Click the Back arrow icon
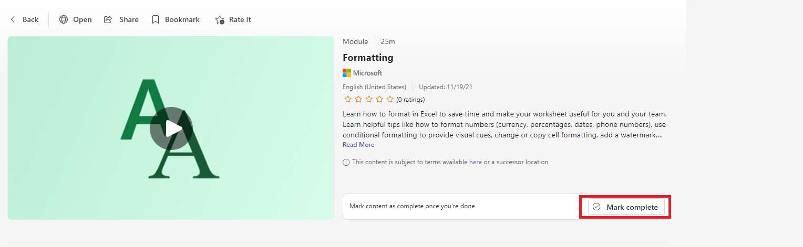 13,19
